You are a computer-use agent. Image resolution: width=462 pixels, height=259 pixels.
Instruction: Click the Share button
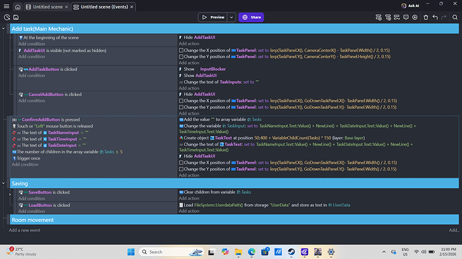tap(251, 17)
